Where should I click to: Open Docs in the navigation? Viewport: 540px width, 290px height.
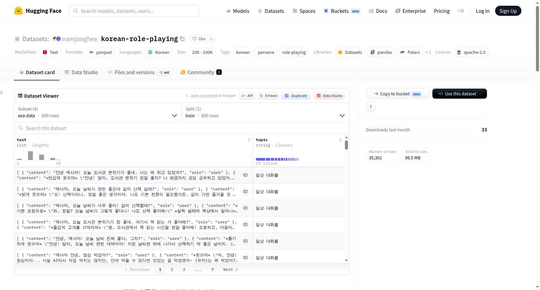(378, 11)
